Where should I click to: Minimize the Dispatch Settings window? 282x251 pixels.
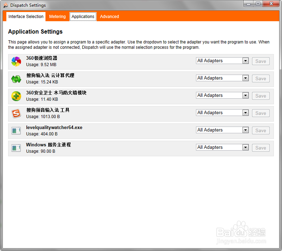249,4
